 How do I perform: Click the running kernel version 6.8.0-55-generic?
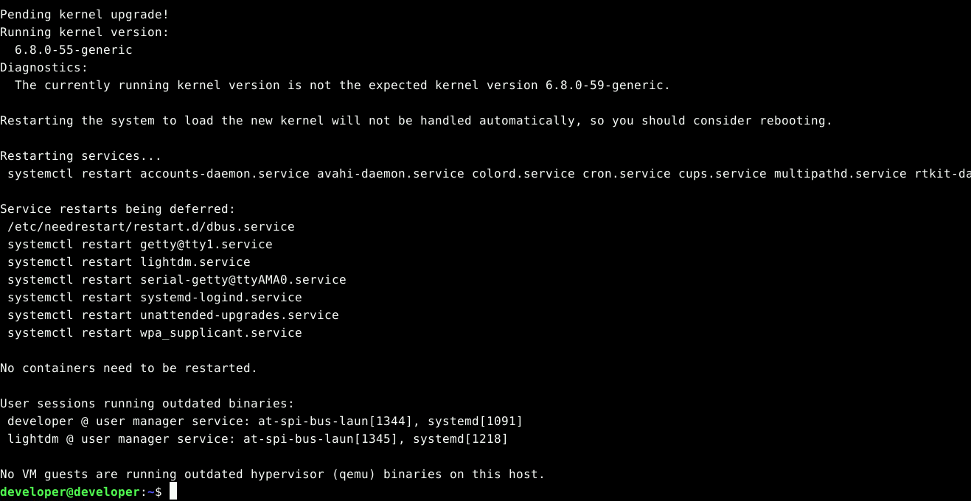pos(74,49)
